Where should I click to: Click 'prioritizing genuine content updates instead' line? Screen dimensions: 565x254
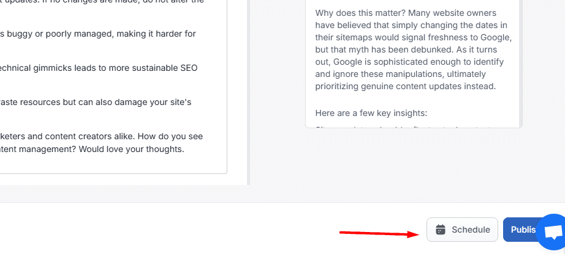pyautogui.click(x=406, y=86)
